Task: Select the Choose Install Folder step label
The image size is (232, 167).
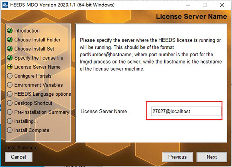Action: 37,40
